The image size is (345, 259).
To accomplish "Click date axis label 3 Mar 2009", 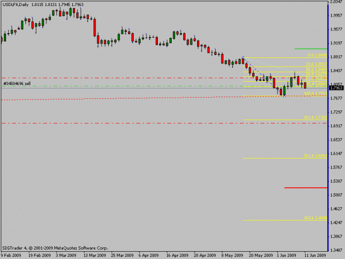I will coord(66,256).
